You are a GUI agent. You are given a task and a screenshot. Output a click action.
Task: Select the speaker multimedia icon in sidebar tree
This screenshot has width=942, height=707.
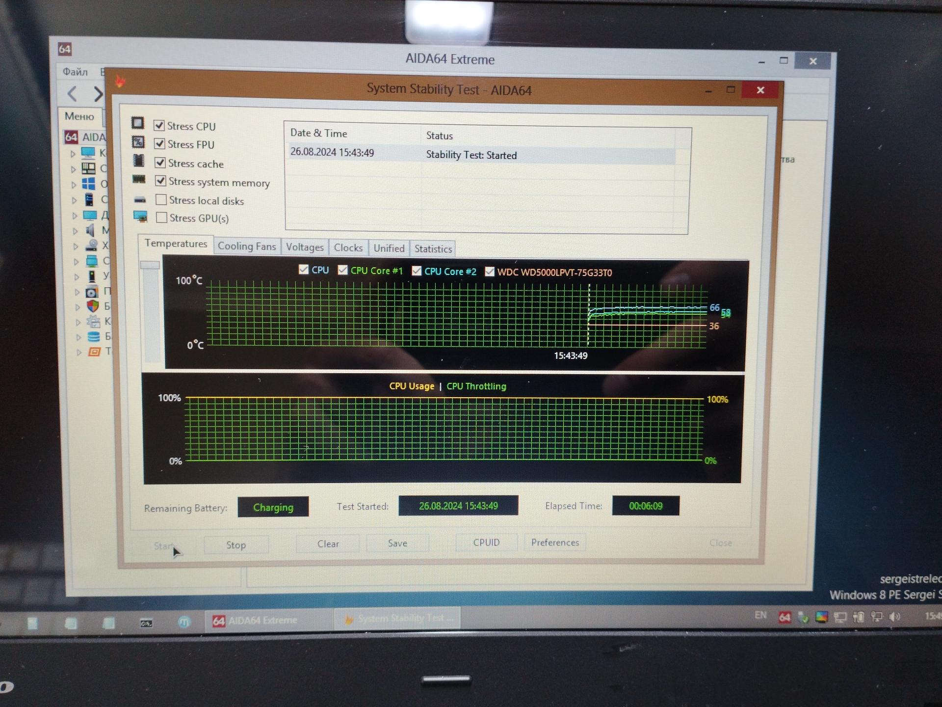click(x=90, y=230)
